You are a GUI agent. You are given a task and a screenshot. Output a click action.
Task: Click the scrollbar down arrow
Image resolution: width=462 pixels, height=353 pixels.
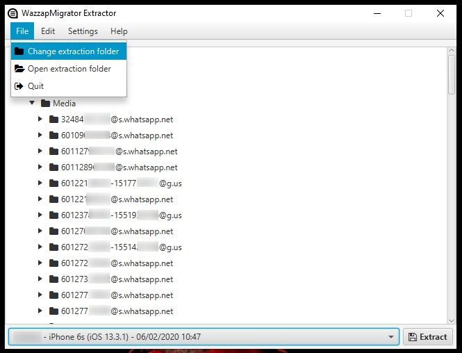[x=452, y=320]
